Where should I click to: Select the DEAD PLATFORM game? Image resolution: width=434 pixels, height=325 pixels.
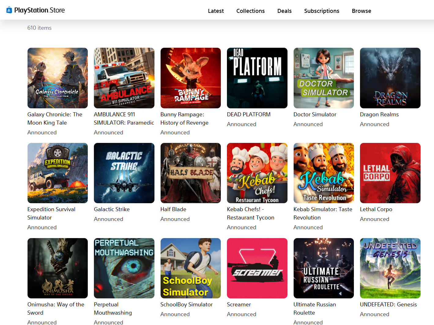pyautogui.click(x=257, y=78)
